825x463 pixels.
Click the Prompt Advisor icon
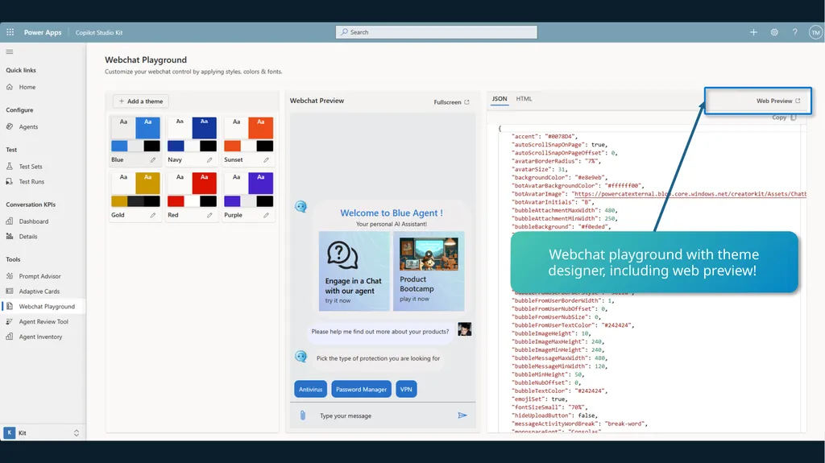(x=10, y=275)
